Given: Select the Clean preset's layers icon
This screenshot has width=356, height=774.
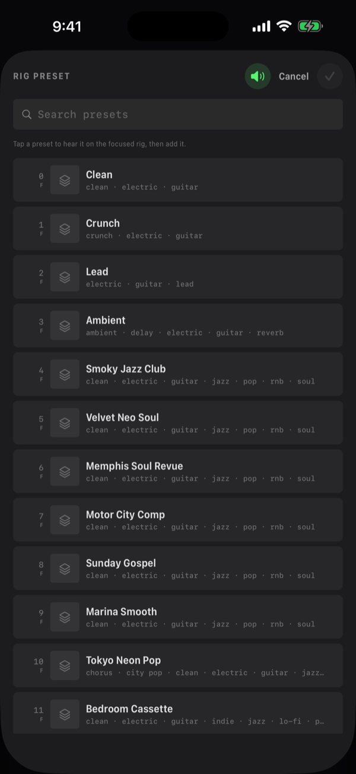Looking at the screenshot, I should pos(65,180).
